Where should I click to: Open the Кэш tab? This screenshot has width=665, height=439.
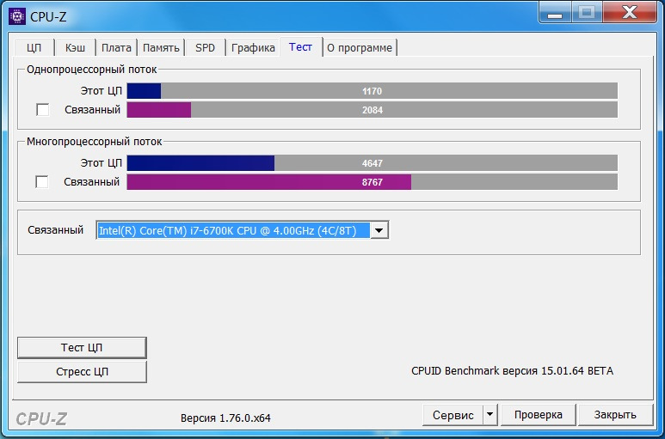point(75,48)
